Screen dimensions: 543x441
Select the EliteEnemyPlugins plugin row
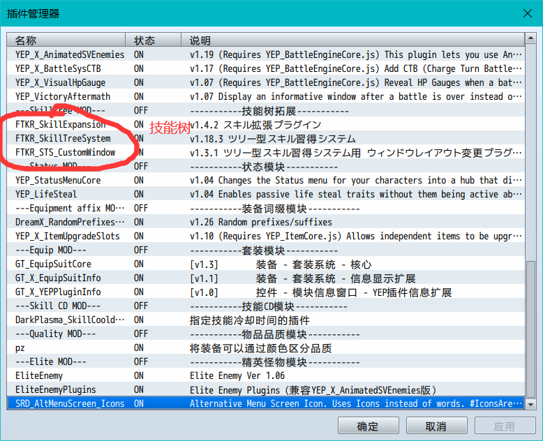click(266, 389)
